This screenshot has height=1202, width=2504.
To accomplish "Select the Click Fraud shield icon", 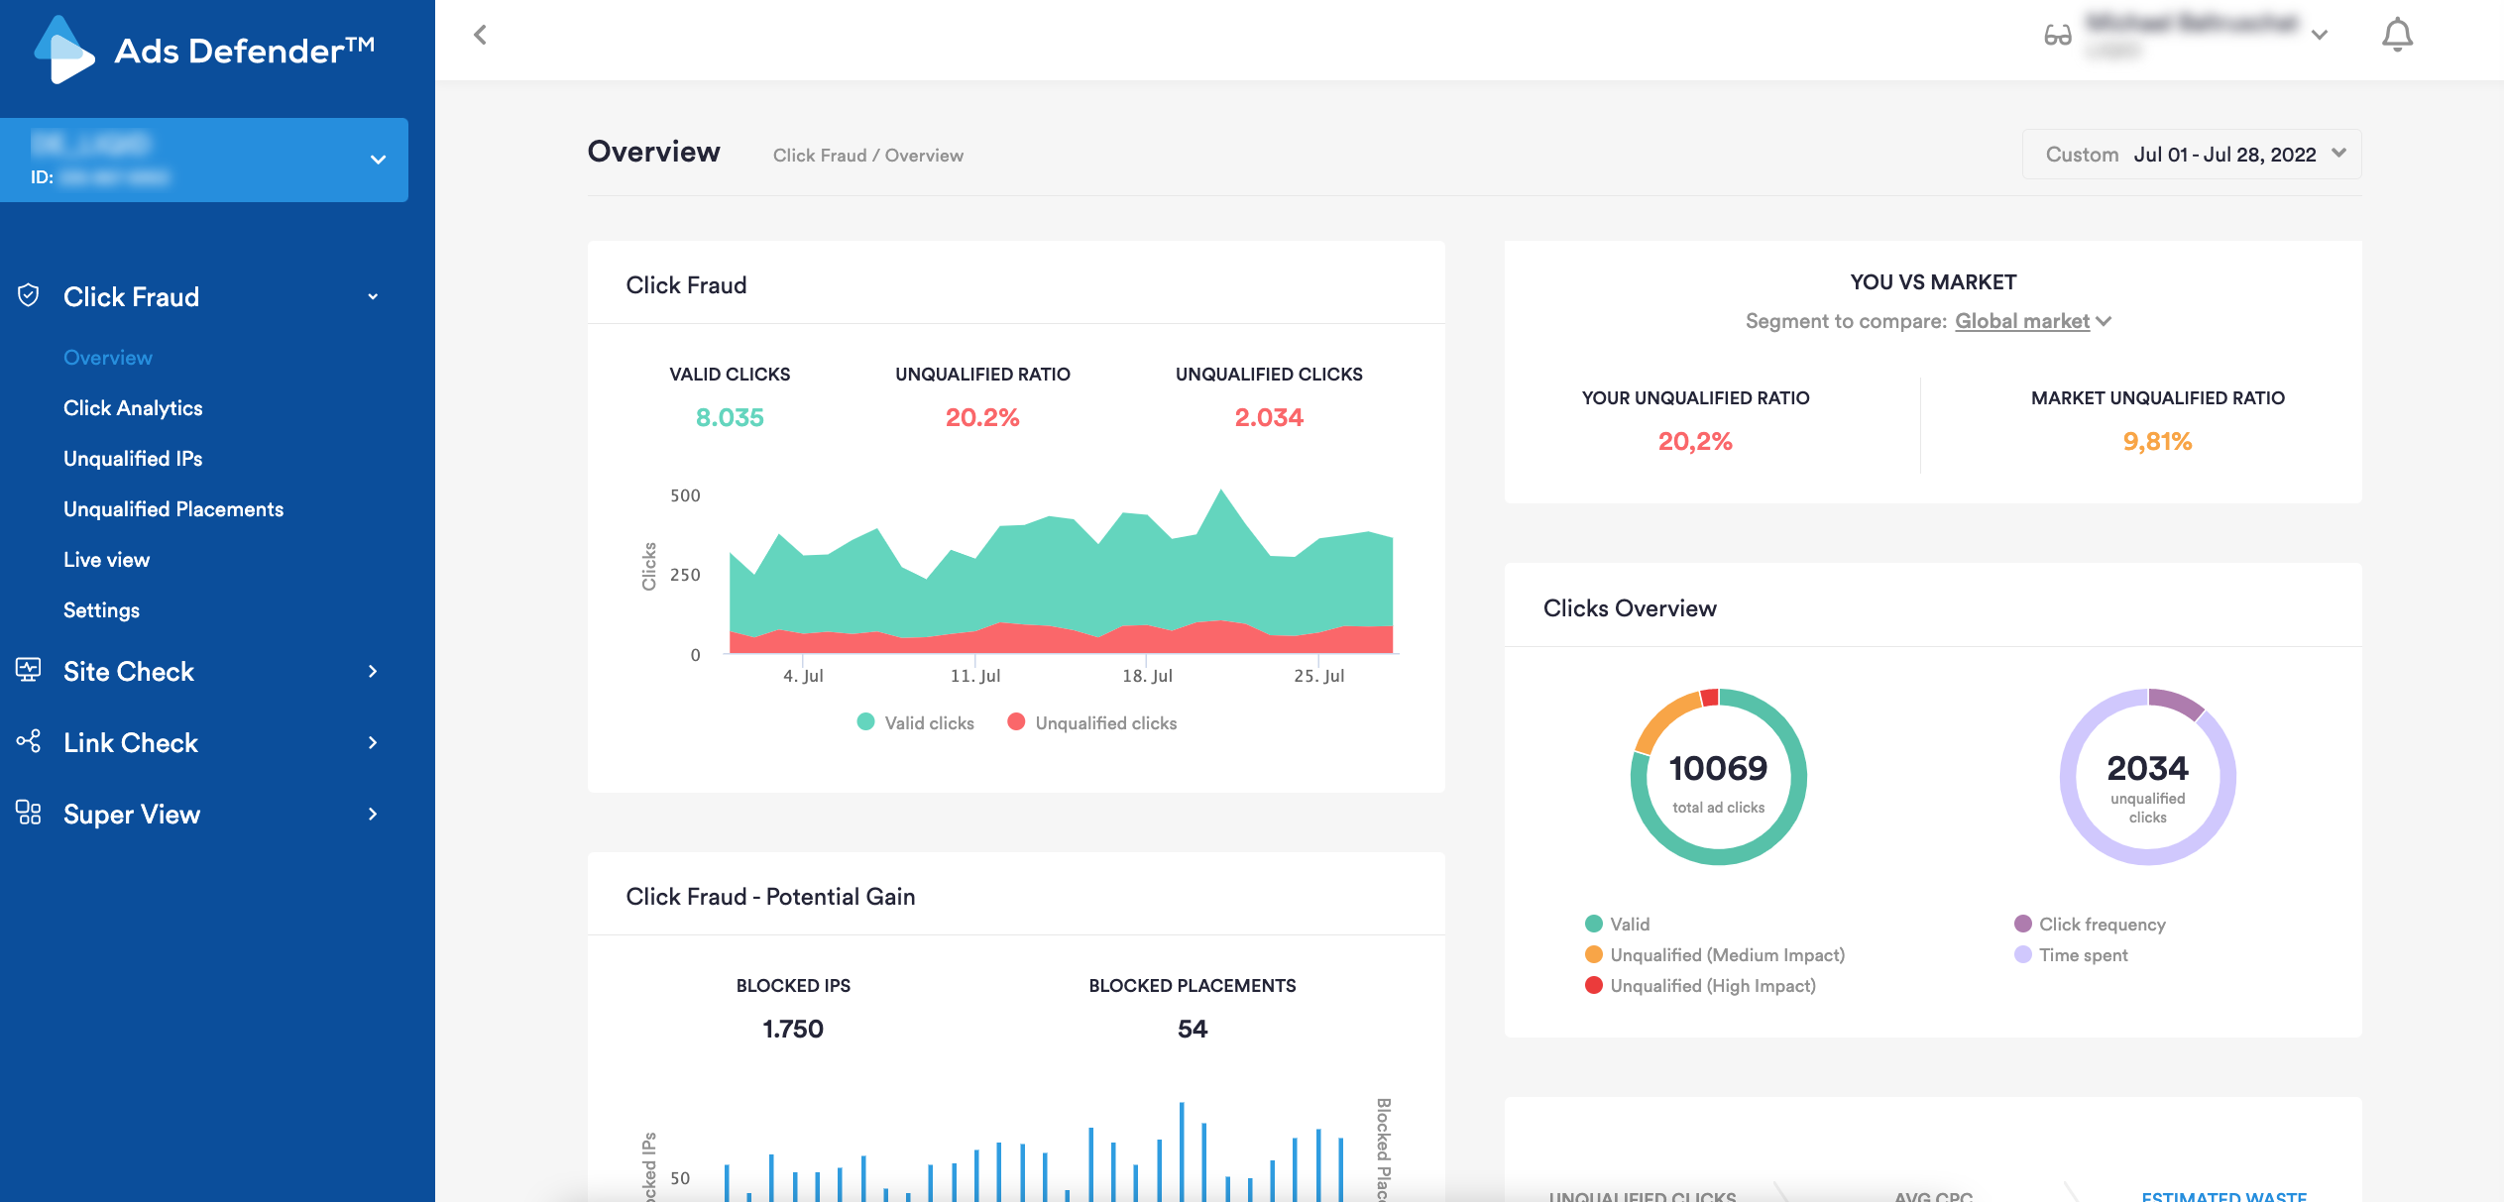I will pos(29,294).
